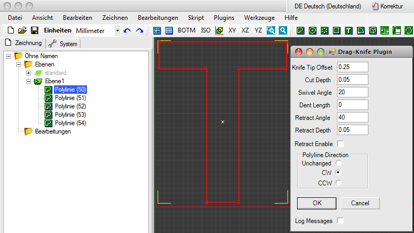Click DE Deutsch language indicator
The image size is (414, 233).
click(x=328, y=6)
